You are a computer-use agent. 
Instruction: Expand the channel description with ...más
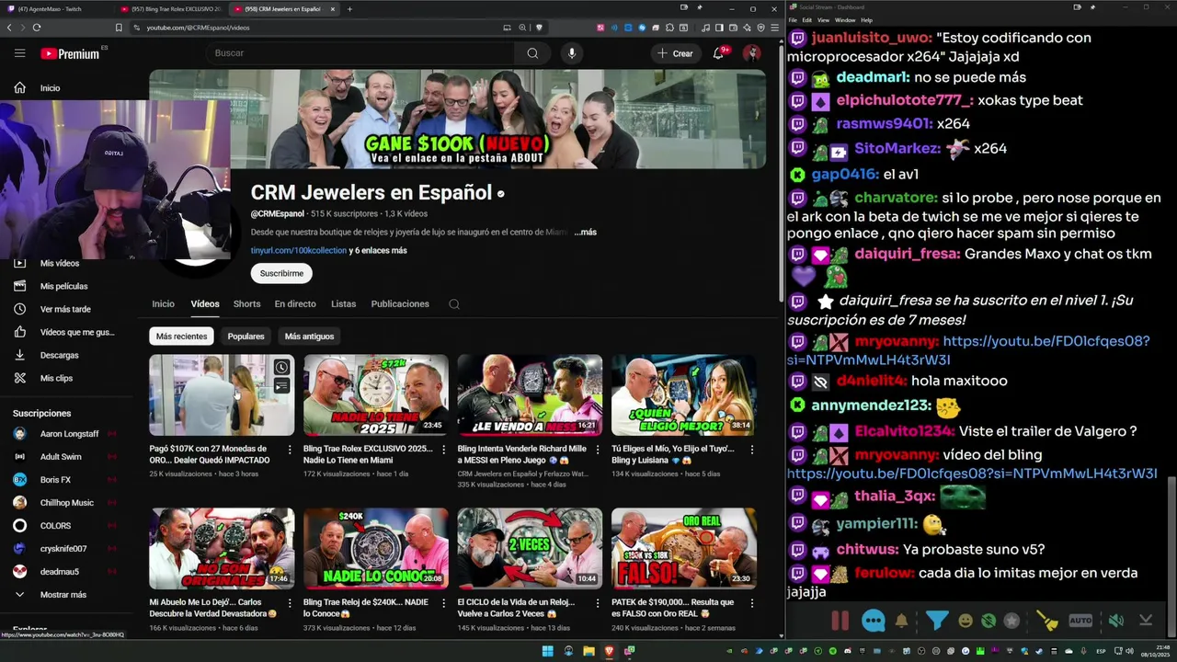coord(586,233)
